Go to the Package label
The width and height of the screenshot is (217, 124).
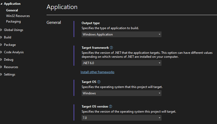click(10, 45)
